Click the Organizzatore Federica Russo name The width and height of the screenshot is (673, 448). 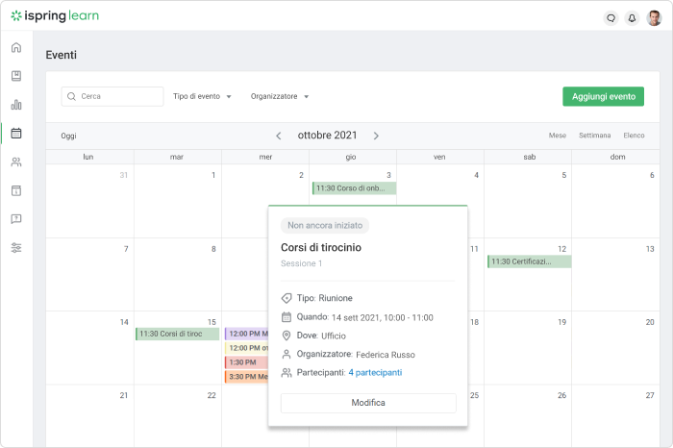(x=386, y=355)
